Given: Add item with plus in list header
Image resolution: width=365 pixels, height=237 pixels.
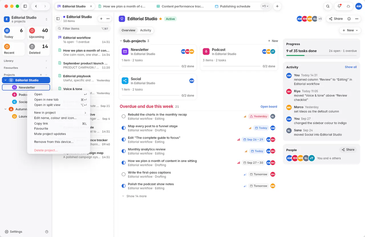Looking at the screenshot, I should pyautogui.click(x=101, y=19).
